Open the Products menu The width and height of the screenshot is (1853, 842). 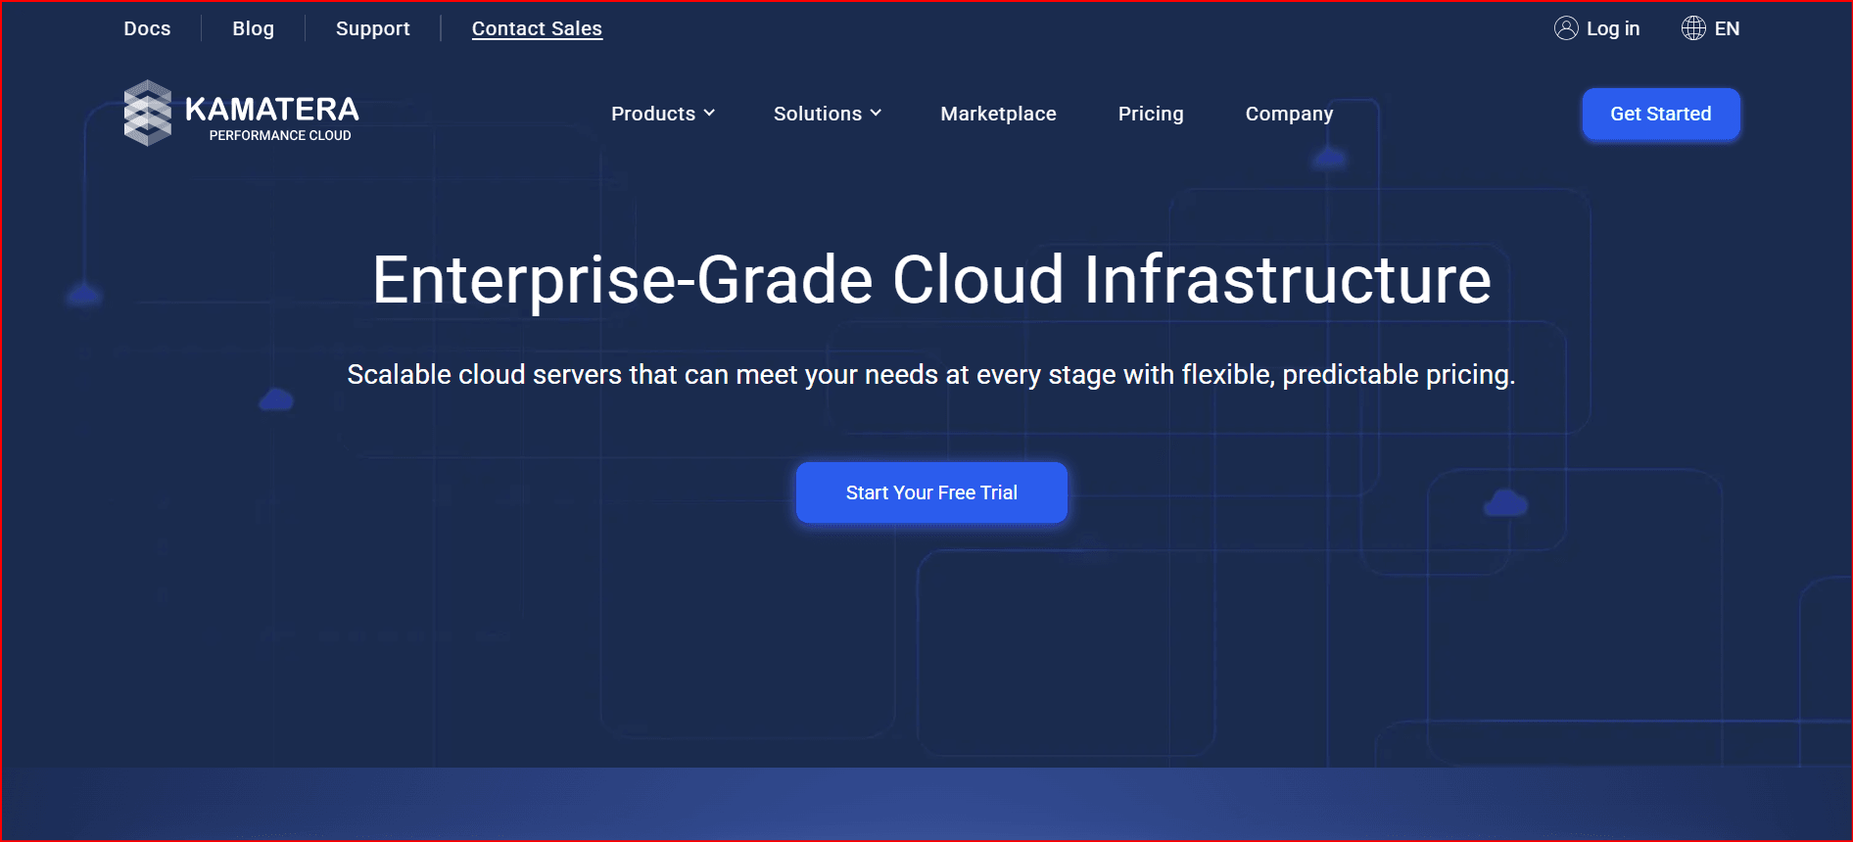coord(653,114)
